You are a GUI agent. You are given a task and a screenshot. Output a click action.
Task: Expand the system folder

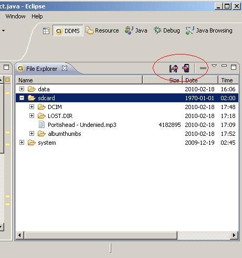(22, 143)
